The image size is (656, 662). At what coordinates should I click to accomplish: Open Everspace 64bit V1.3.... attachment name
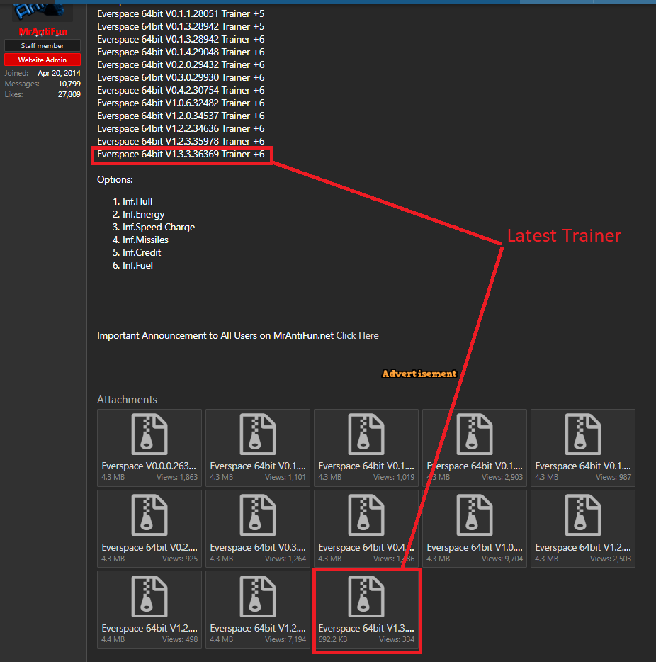tap(366, 628)
